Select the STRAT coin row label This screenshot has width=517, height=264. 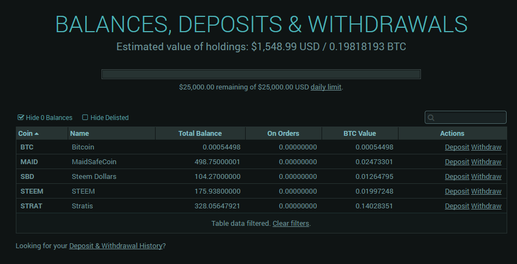point(31,206)
